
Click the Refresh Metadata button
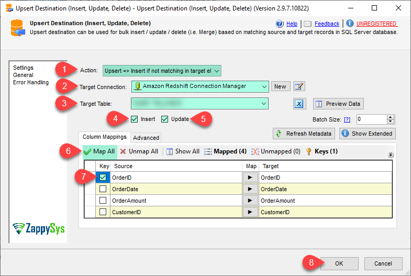coord(304,134)
